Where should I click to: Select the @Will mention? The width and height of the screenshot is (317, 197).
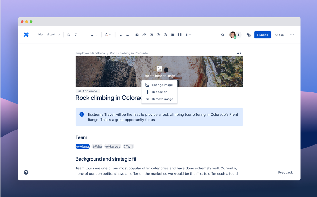pos(129,146)
